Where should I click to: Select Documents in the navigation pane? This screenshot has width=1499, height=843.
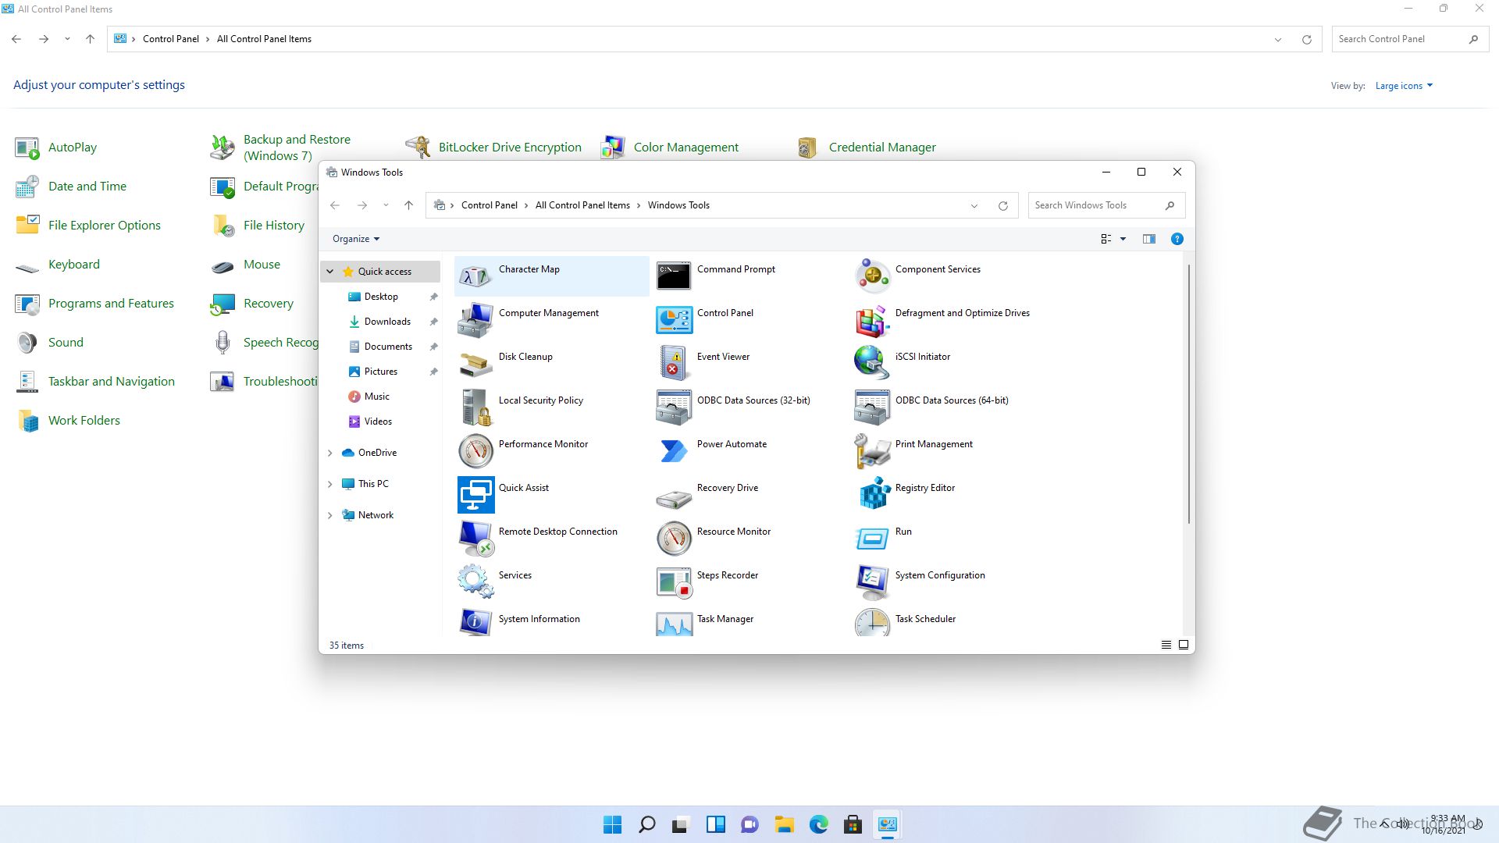[x=388, y=347]
